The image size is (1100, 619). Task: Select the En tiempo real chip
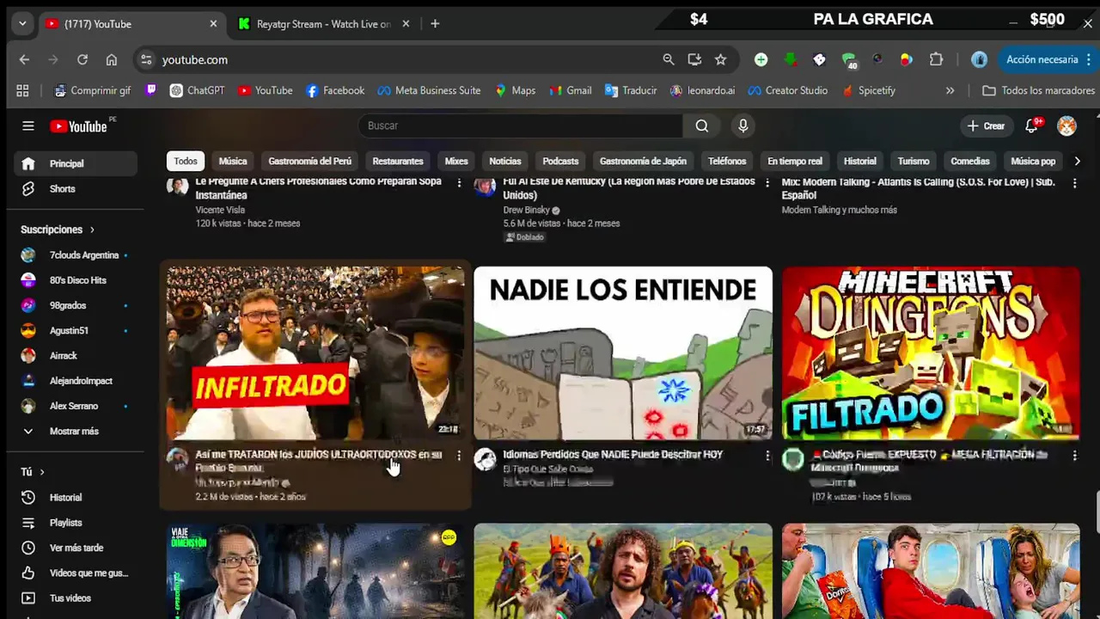coord(795,161)
